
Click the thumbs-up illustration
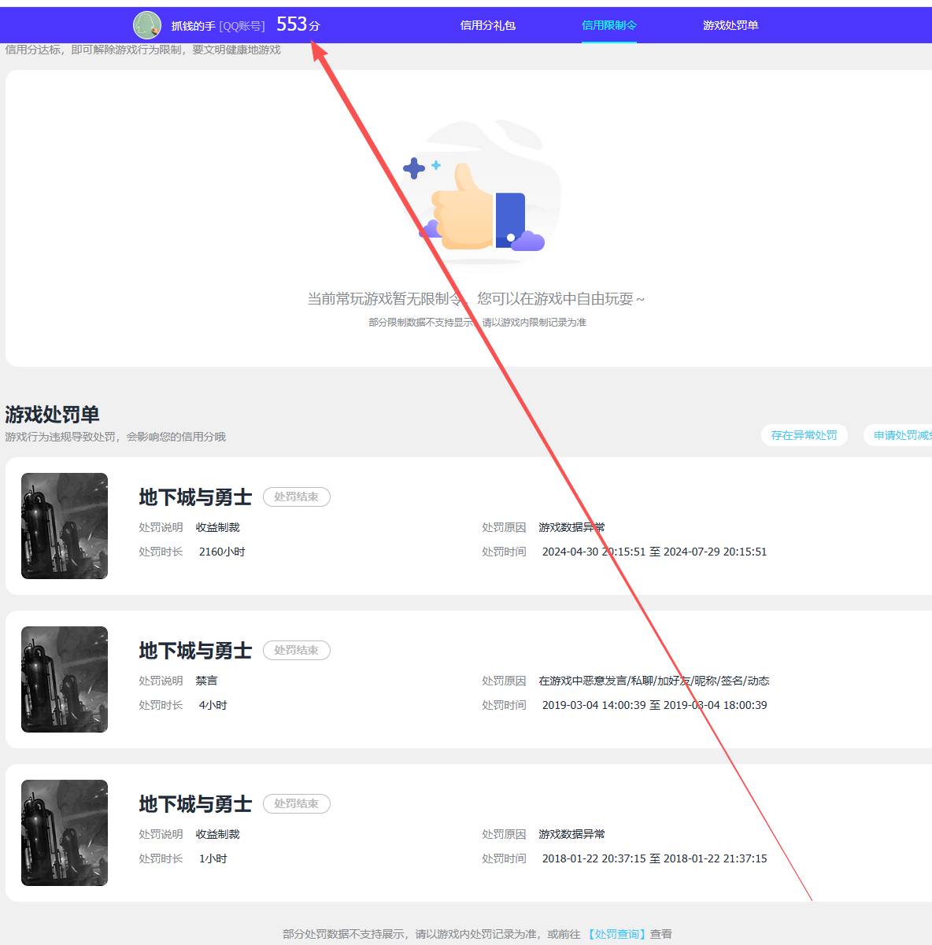click(x=476, y=205)
